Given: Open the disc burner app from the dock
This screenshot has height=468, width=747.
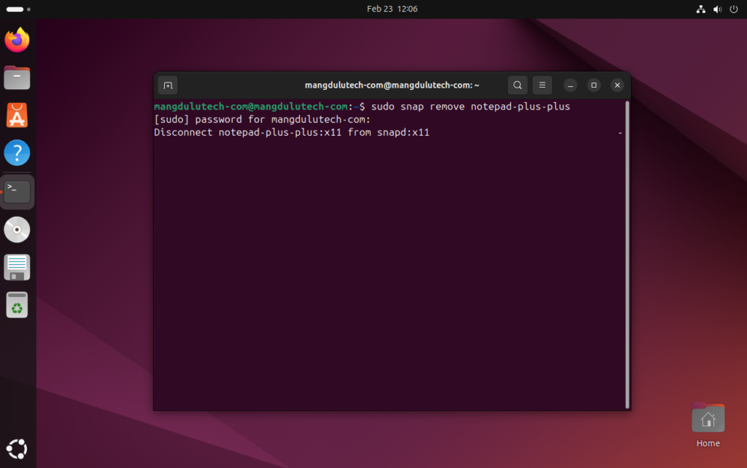Looking at the screenshot, I should (x=17, y=229).
